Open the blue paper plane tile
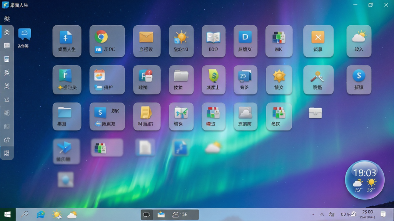 [x=66, y=151]
